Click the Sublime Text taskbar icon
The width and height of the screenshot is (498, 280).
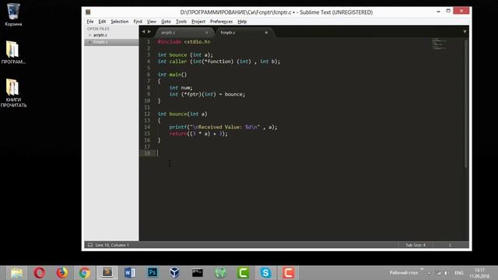coord(107,273)
